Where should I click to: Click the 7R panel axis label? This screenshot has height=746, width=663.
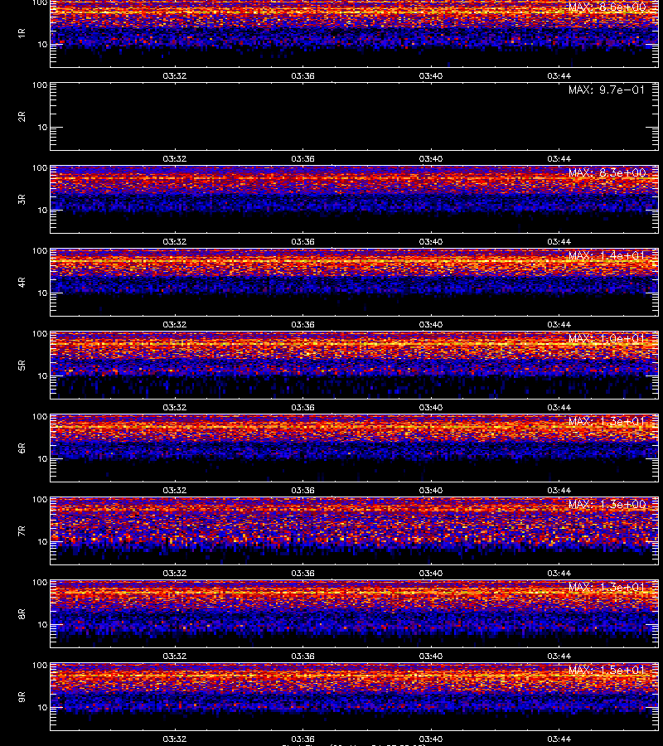[22, 531]
